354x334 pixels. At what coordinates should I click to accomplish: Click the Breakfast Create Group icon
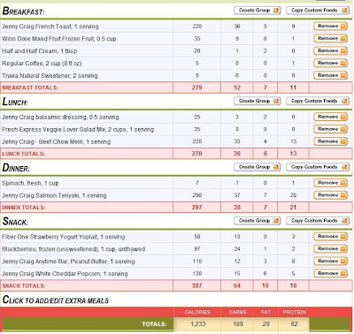[276, 11]
